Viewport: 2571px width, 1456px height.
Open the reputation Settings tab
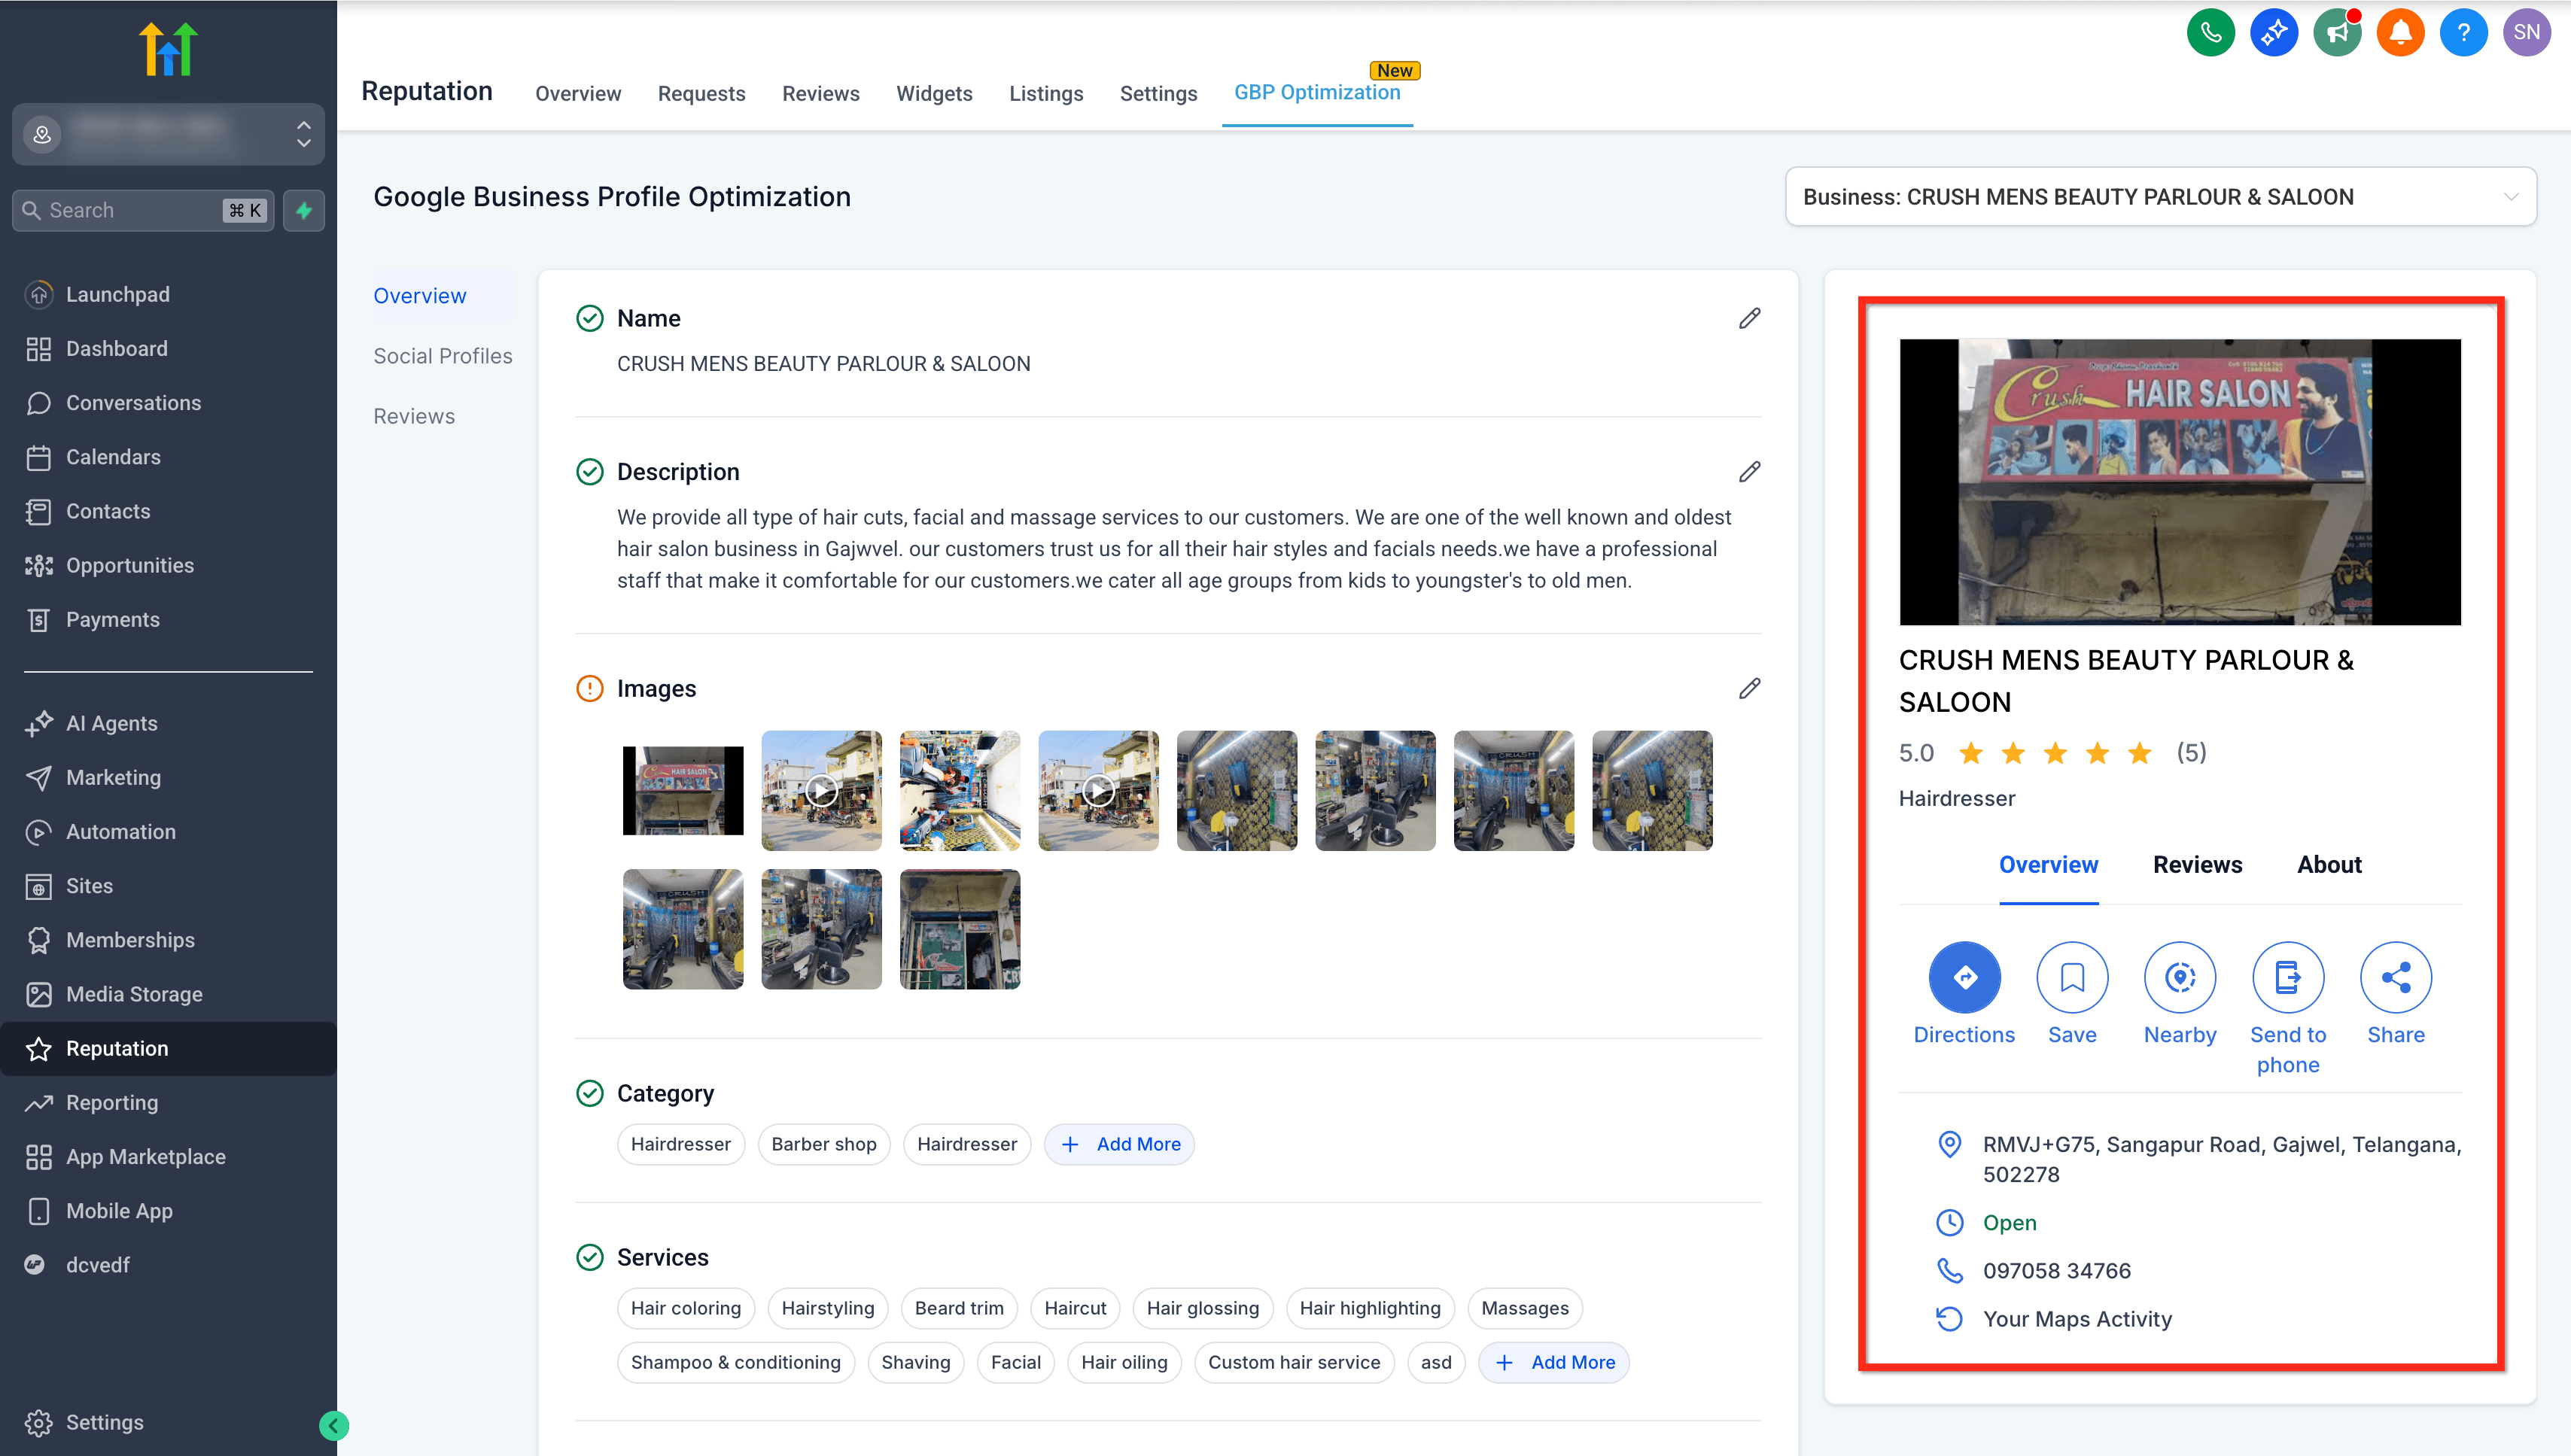[1158, 93]
